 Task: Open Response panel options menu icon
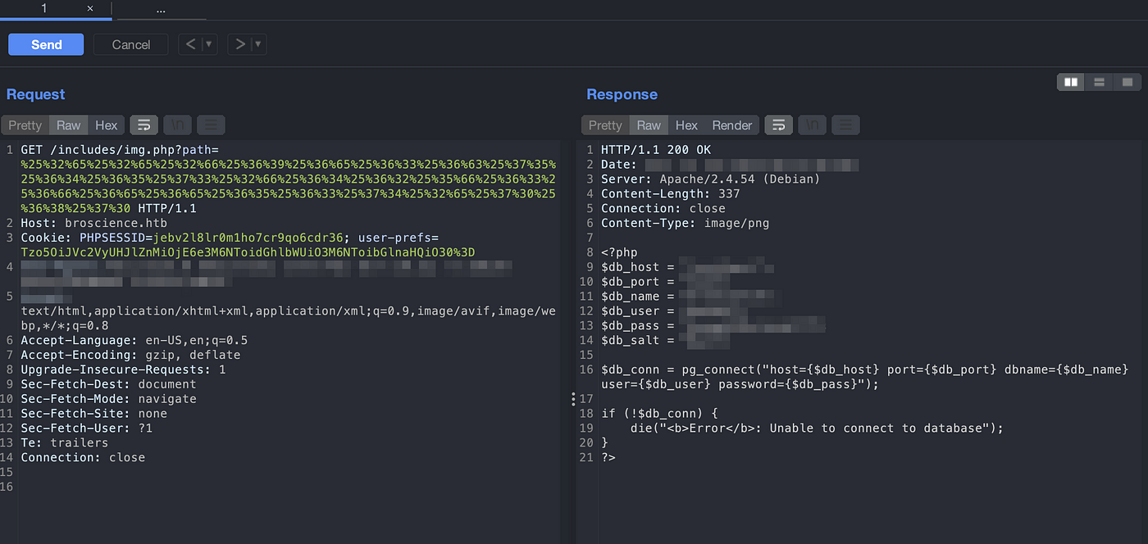click(x=845, y=125)
